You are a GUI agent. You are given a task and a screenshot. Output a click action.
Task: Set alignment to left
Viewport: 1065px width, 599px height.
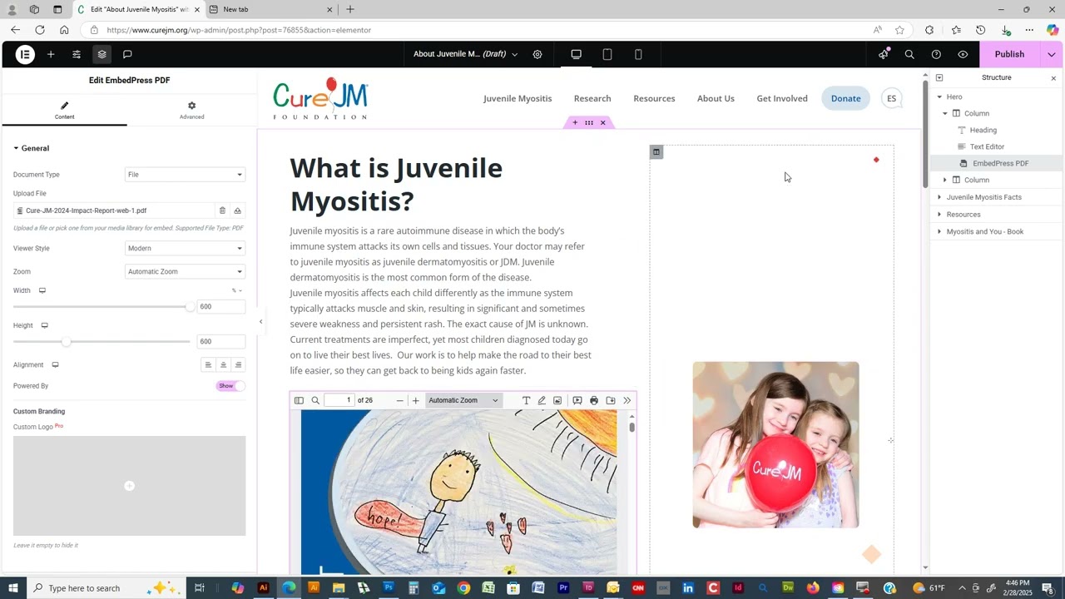coord(208,364)
